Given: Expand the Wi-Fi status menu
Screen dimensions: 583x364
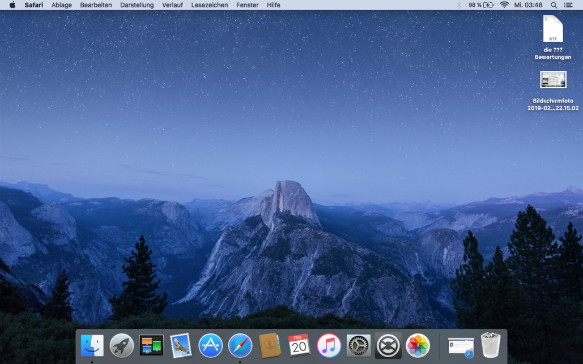Looking at the screenshot, I should [x=504, y=5].
